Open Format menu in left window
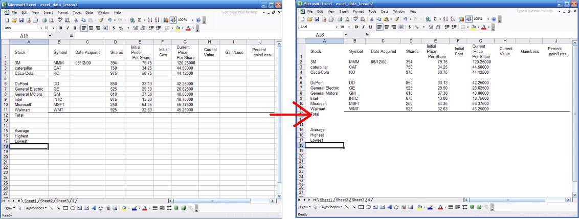Image resolution: width=579 pixels, height=219 pixels. point(63,13)
